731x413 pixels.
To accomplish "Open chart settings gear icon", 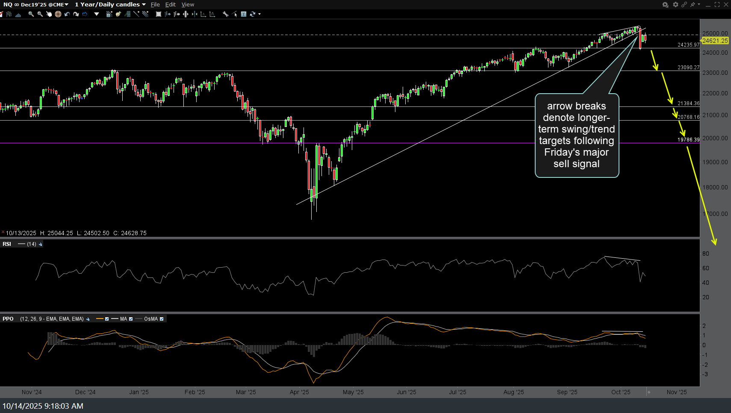I will [x=675, y=5].
